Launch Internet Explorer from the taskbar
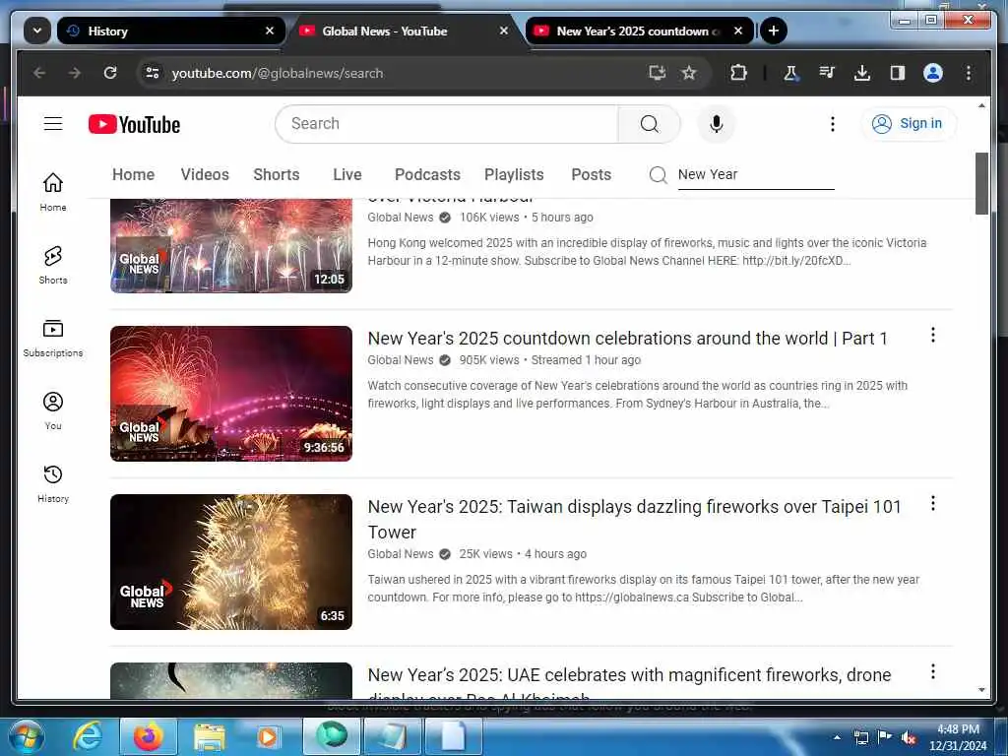The image size is (1008, 756). 88,736
